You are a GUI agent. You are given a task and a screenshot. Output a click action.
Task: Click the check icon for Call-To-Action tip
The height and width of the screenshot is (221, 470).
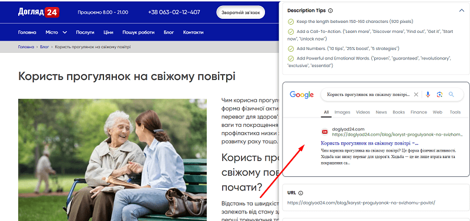point(290,32)
